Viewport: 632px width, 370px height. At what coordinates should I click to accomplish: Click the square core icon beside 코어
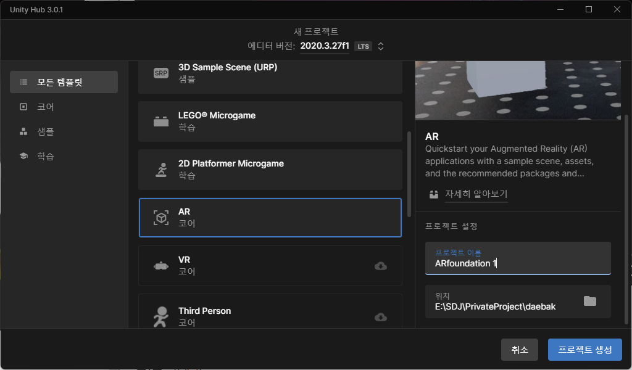(24, 107)
